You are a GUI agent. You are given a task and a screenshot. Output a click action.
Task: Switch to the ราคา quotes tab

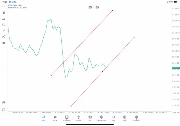(44, 118)
